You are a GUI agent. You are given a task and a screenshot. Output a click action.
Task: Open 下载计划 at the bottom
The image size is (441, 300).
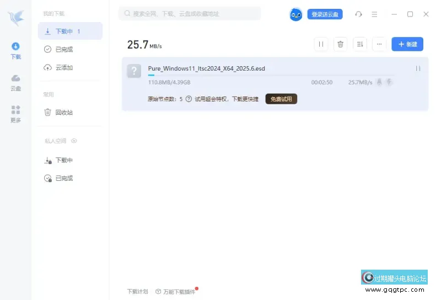click(x=137, y=292)
